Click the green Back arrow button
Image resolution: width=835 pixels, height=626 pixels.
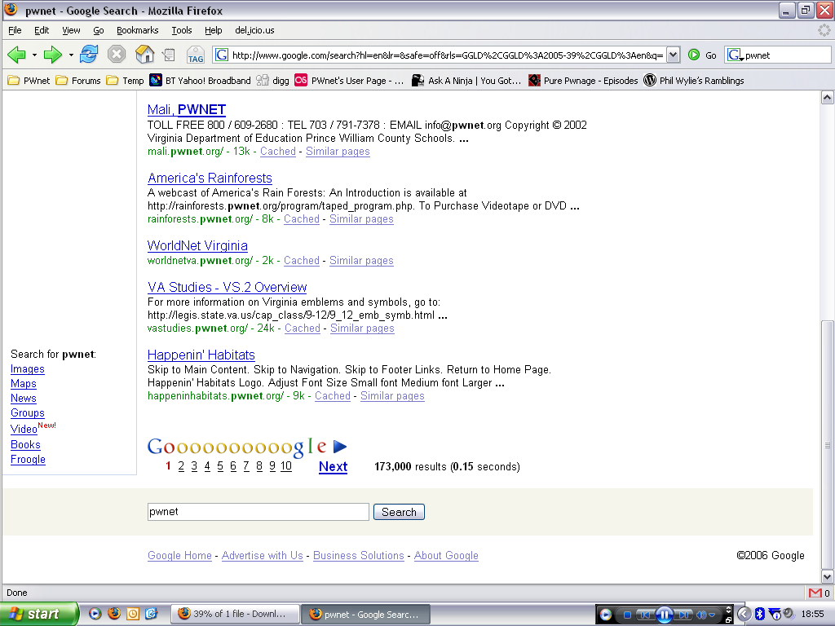tap(16, 55)
